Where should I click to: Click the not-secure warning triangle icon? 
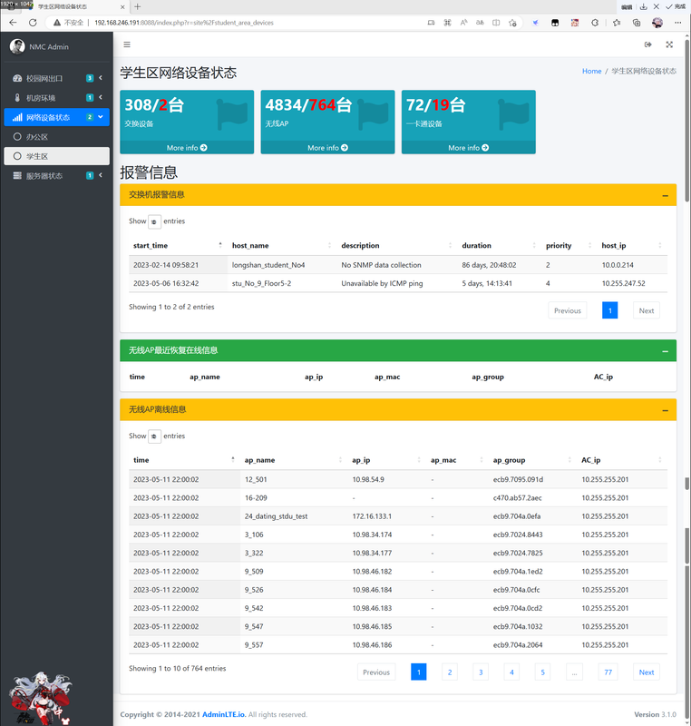click(57, 22)
